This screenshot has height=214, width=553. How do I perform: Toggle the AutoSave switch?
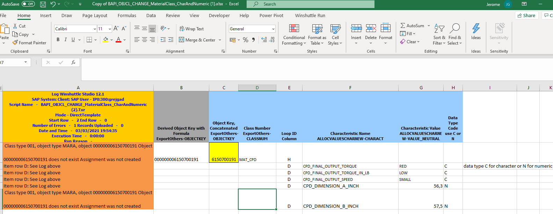(x=28, y=4)
